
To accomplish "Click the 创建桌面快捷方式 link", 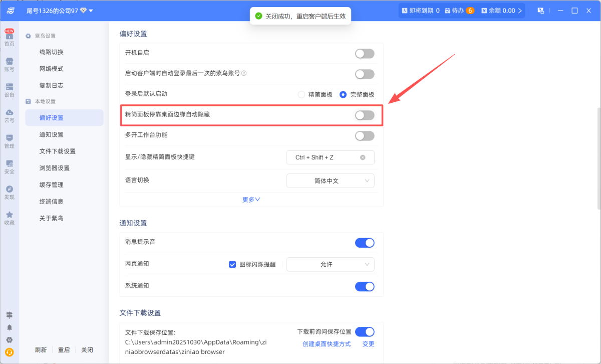I will 326,344.
